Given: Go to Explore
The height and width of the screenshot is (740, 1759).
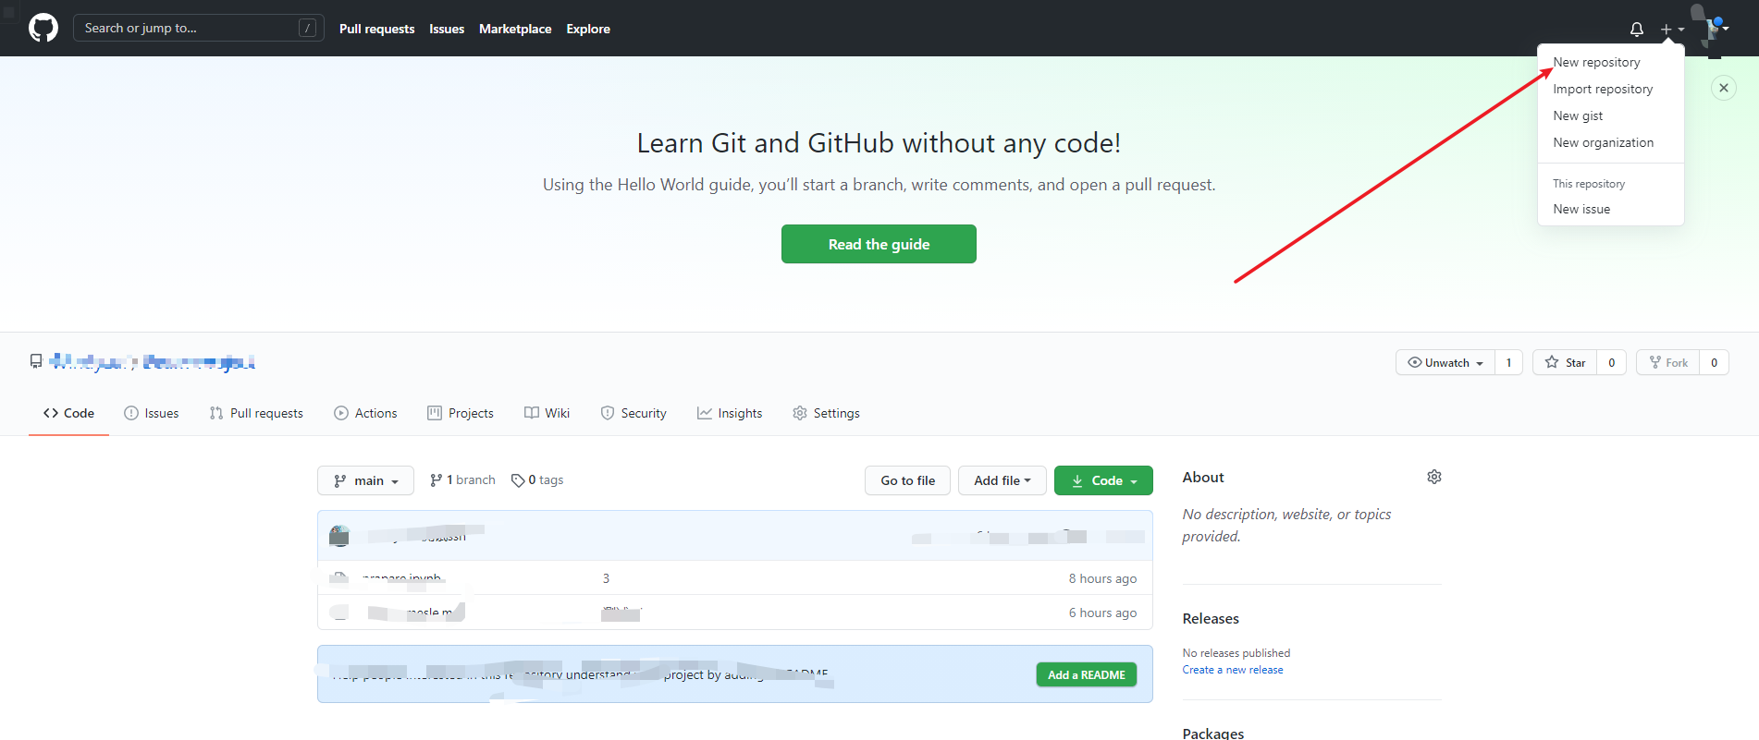Looking at the screenshot, I should pyautogui.click(x=588, y=29).
